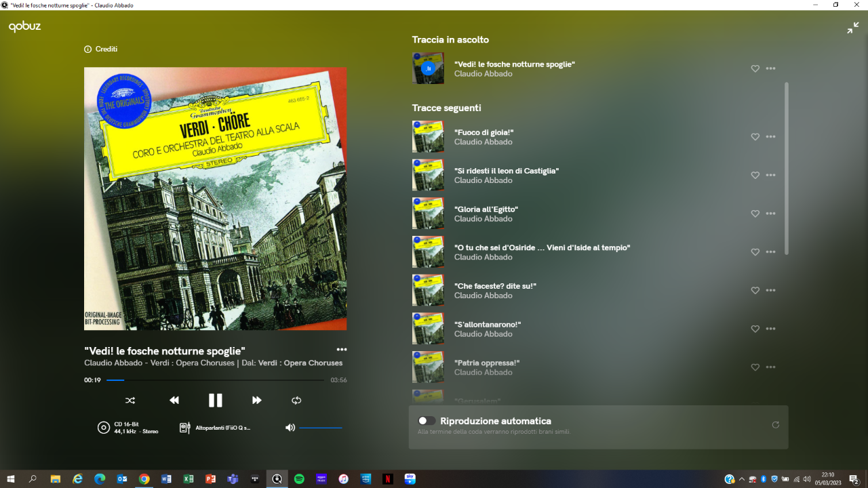Favorite the track "Che faceste? dite su!"
The image size is (868, 488).
(x=755, y=290)
